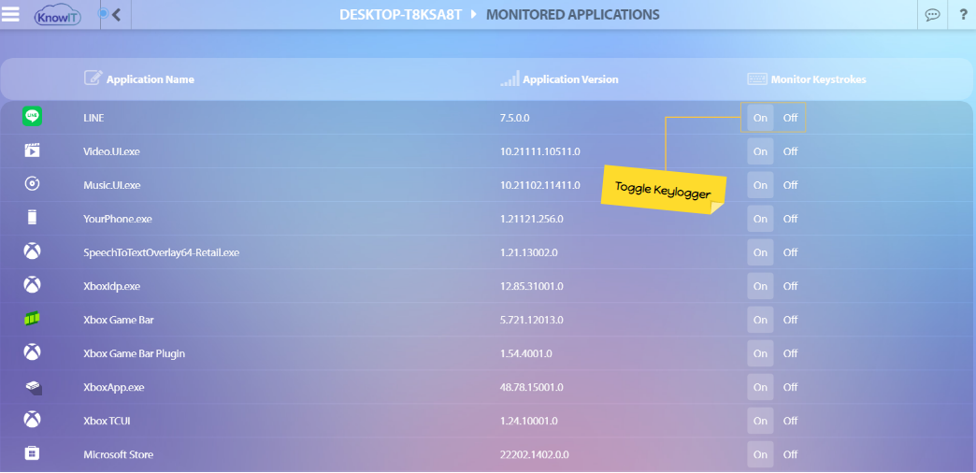
Task: Select the LINE application name
Action: pos(93,118)
